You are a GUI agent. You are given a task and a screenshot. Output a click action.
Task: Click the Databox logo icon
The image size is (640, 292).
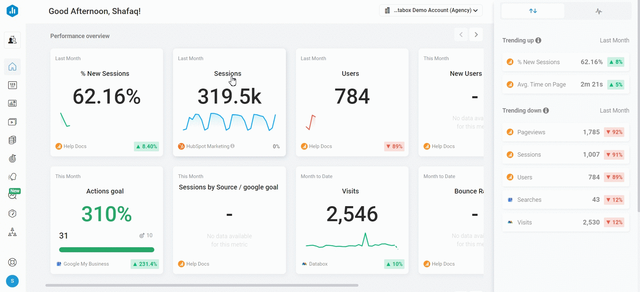(12, 11)
